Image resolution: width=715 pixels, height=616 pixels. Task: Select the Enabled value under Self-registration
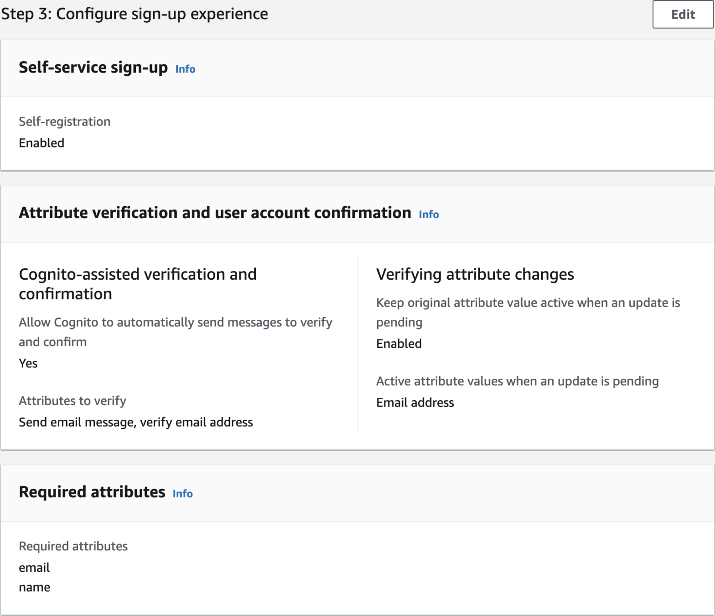pos(41,143)
